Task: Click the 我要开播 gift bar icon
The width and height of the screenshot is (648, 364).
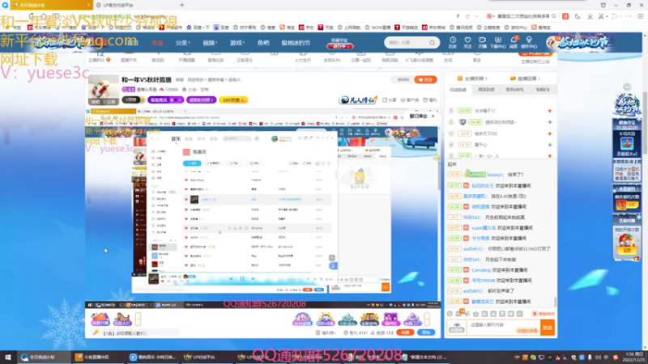Action: (x=100, y=319)
